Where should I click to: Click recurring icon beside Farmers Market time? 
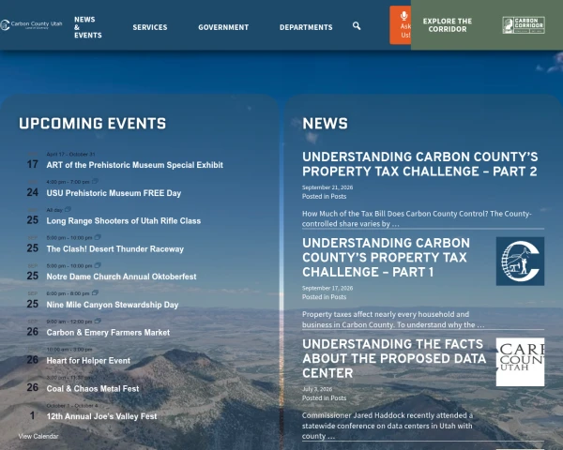click(98, 321)
